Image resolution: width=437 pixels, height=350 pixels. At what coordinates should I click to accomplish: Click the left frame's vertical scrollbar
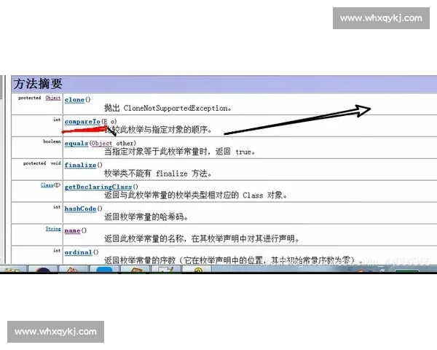1,169
